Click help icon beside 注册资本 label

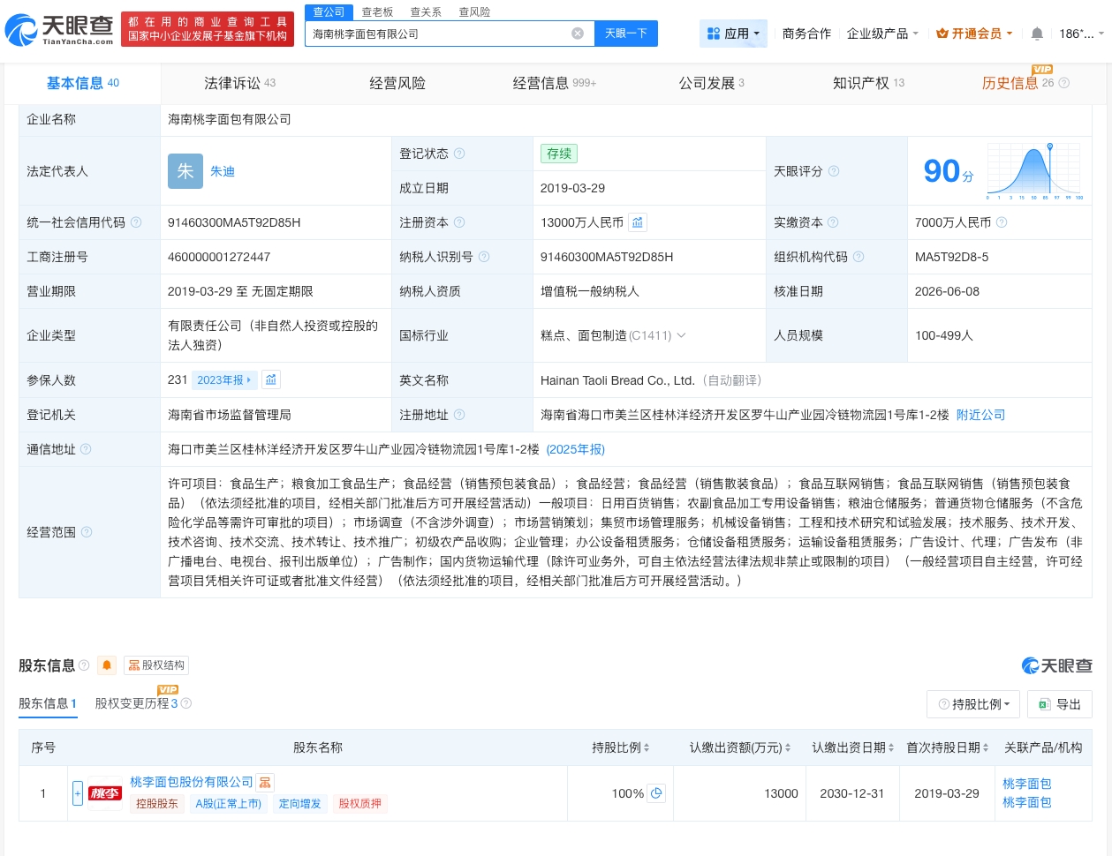pos(459,222)
